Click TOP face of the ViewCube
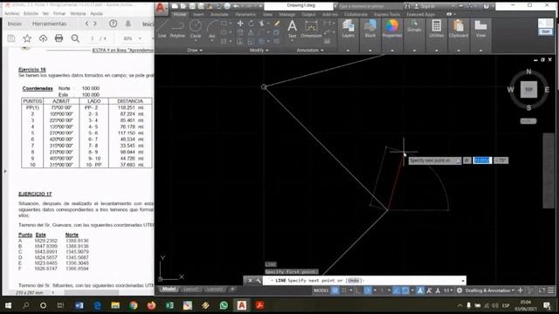 pos(528,89)
